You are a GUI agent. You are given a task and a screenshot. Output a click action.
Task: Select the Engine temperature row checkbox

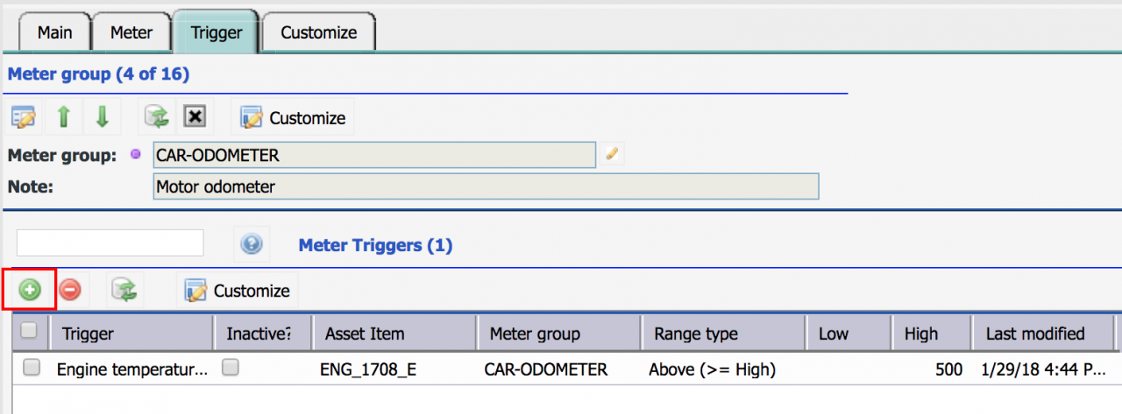(32, 368)
